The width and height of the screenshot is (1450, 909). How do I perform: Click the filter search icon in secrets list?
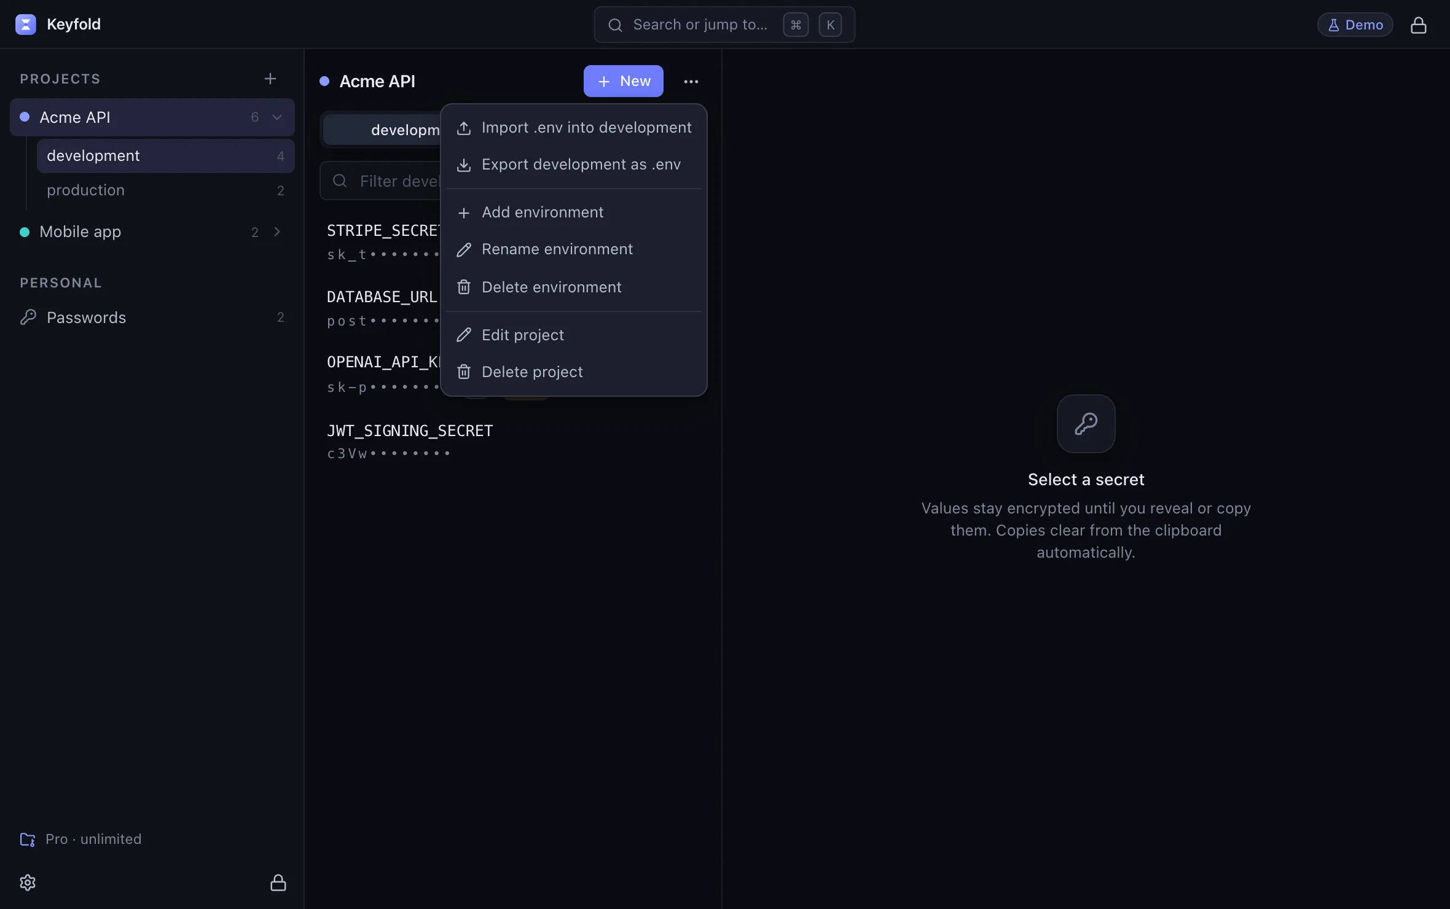340,181
